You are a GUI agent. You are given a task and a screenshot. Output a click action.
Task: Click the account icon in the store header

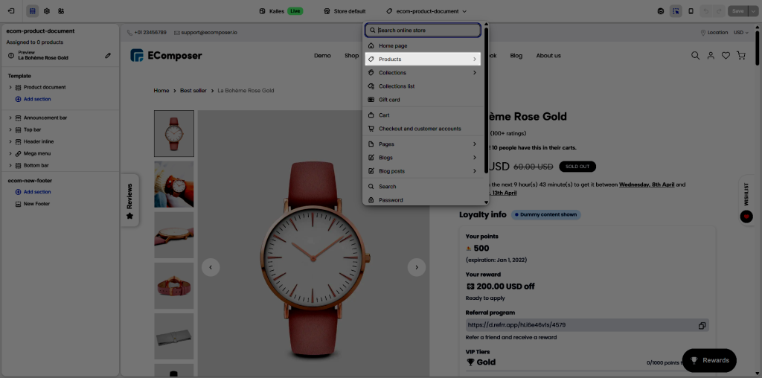click(711, 56)
